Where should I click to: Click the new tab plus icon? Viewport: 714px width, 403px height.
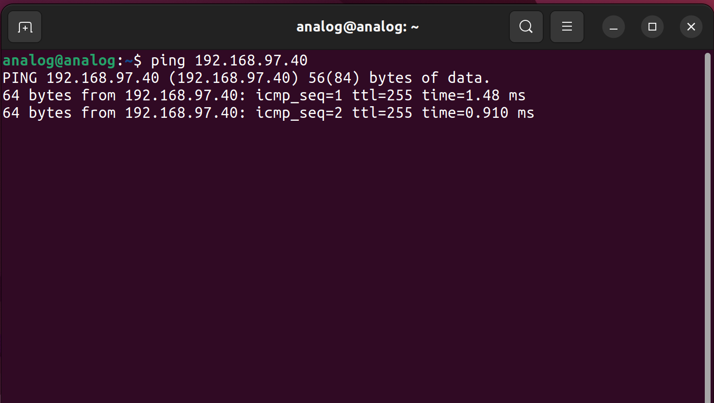[x=24, y=27]
